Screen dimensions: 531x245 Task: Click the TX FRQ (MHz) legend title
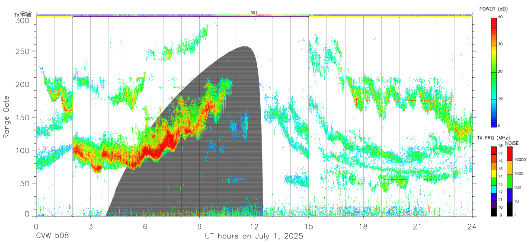[x=493, y=138]
